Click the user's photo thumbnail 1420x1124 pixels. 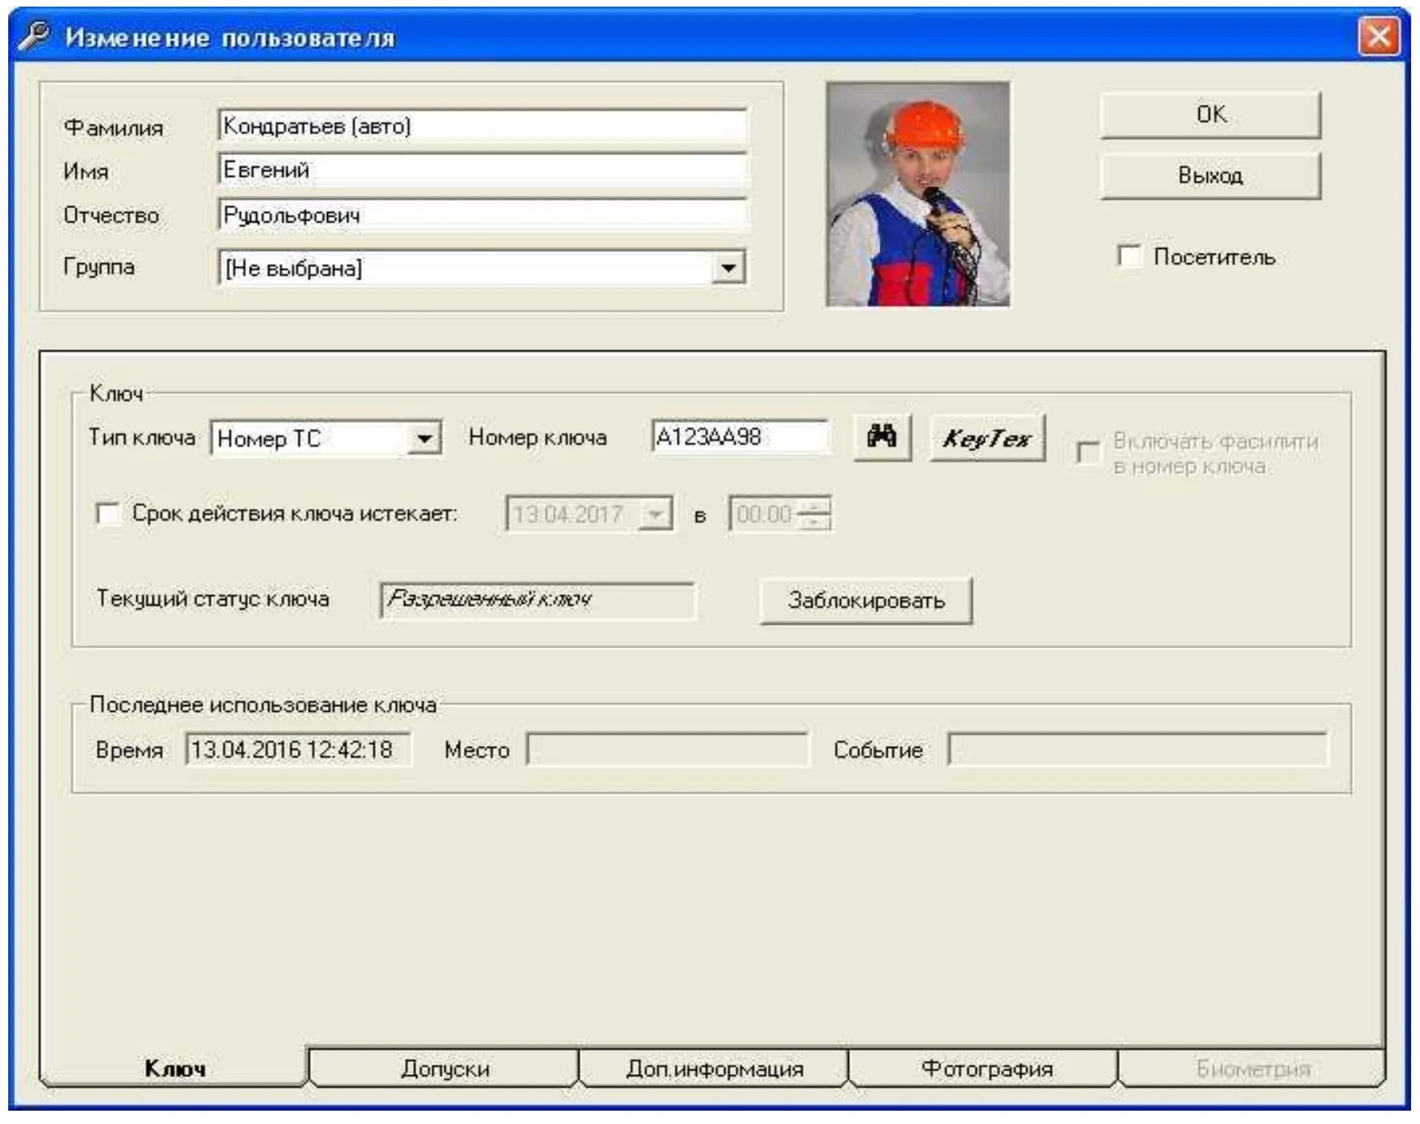(918, 194)
